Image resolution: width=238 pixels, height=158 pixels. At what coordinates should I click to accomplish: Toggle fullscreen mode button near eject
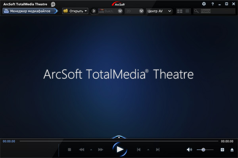coord(222,150)
